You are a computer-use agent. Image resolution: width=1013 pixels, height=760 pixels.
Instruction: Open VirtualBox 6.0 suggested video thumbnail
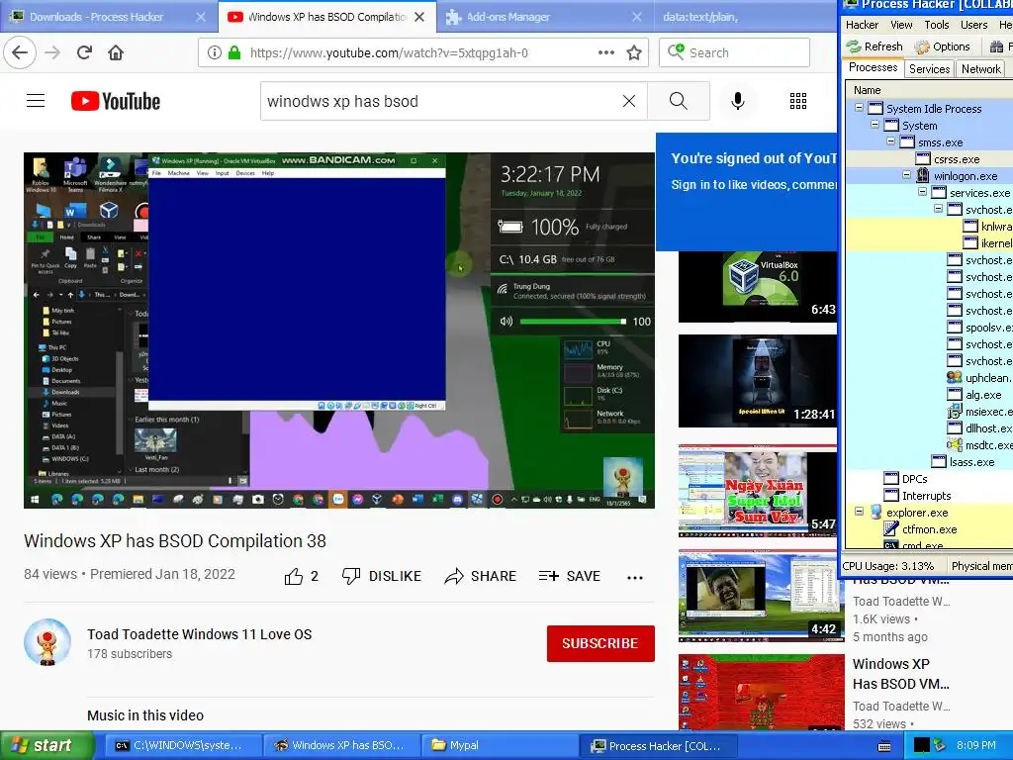click(x=758, y=286)
